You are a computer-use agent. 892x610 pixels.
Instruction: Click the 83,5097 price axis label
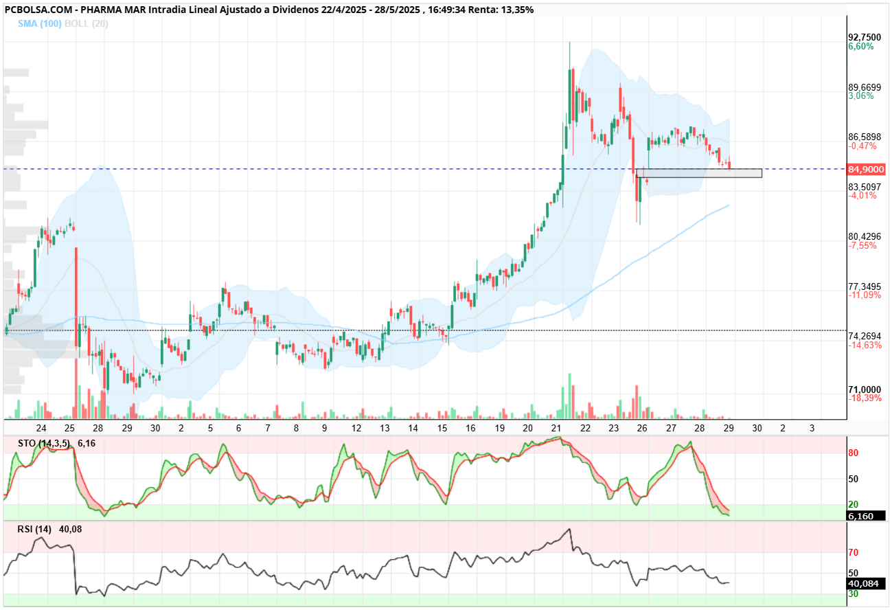pos(864,187)
